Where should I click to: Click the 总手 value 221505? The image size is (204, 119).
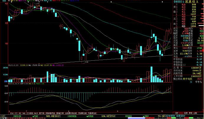point(185,36)
